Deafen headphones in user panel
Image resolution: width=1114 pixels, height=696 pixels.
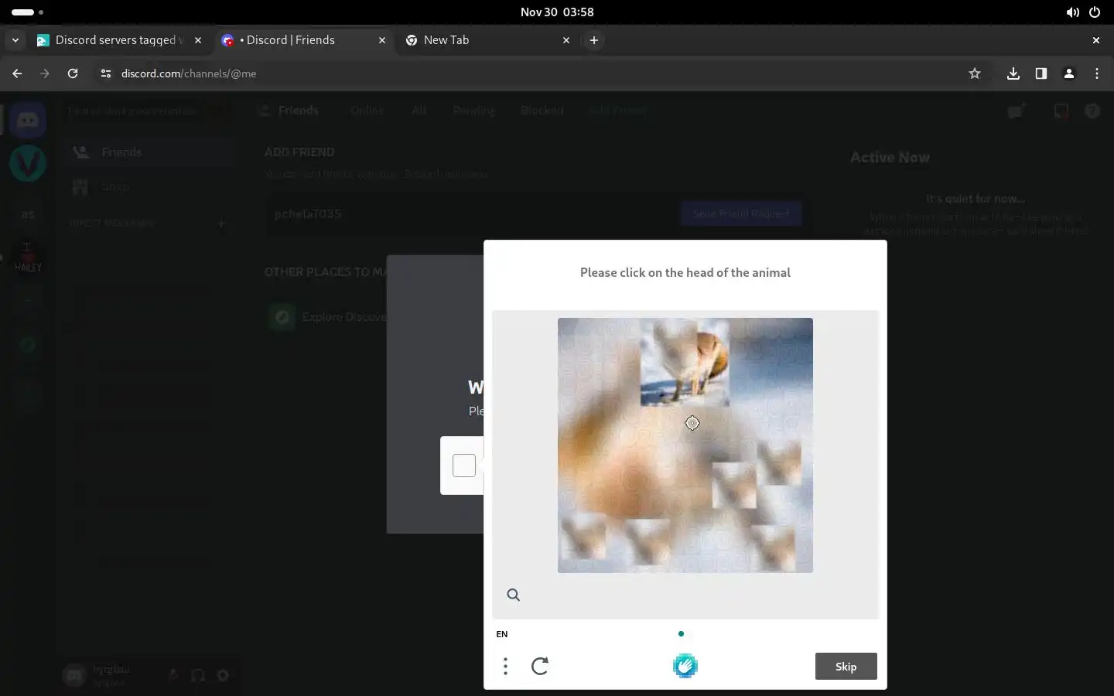[198, 675]
